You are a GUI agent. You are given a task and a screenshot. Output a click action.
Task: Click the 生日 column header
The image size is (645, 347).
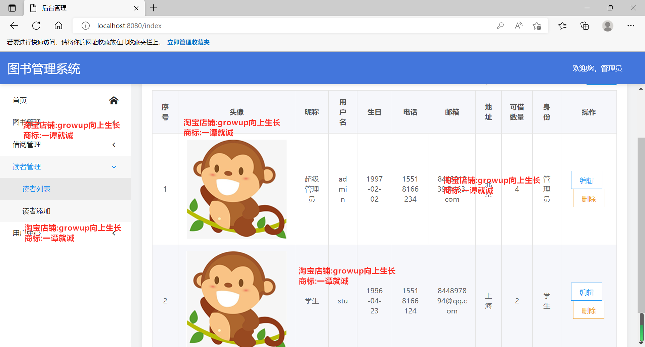374,112
